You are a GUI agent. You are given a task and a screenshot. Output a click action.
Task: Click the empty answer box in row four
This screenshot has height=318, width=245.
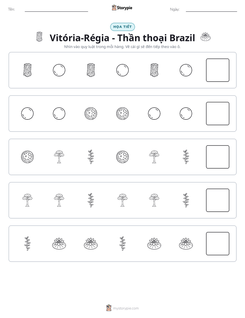click(x=218, y=200)
